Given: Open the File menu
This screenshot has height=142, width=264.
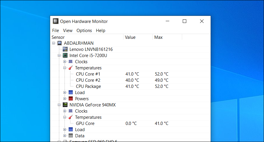Looking at the screenshot, I should [x=55, y=31].
